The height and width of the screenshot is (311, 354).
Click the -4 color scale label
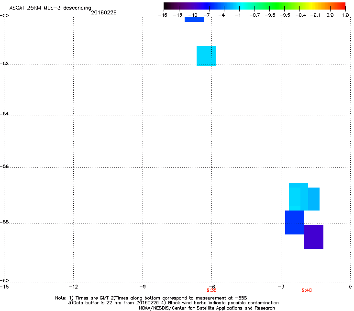point(221,15)
